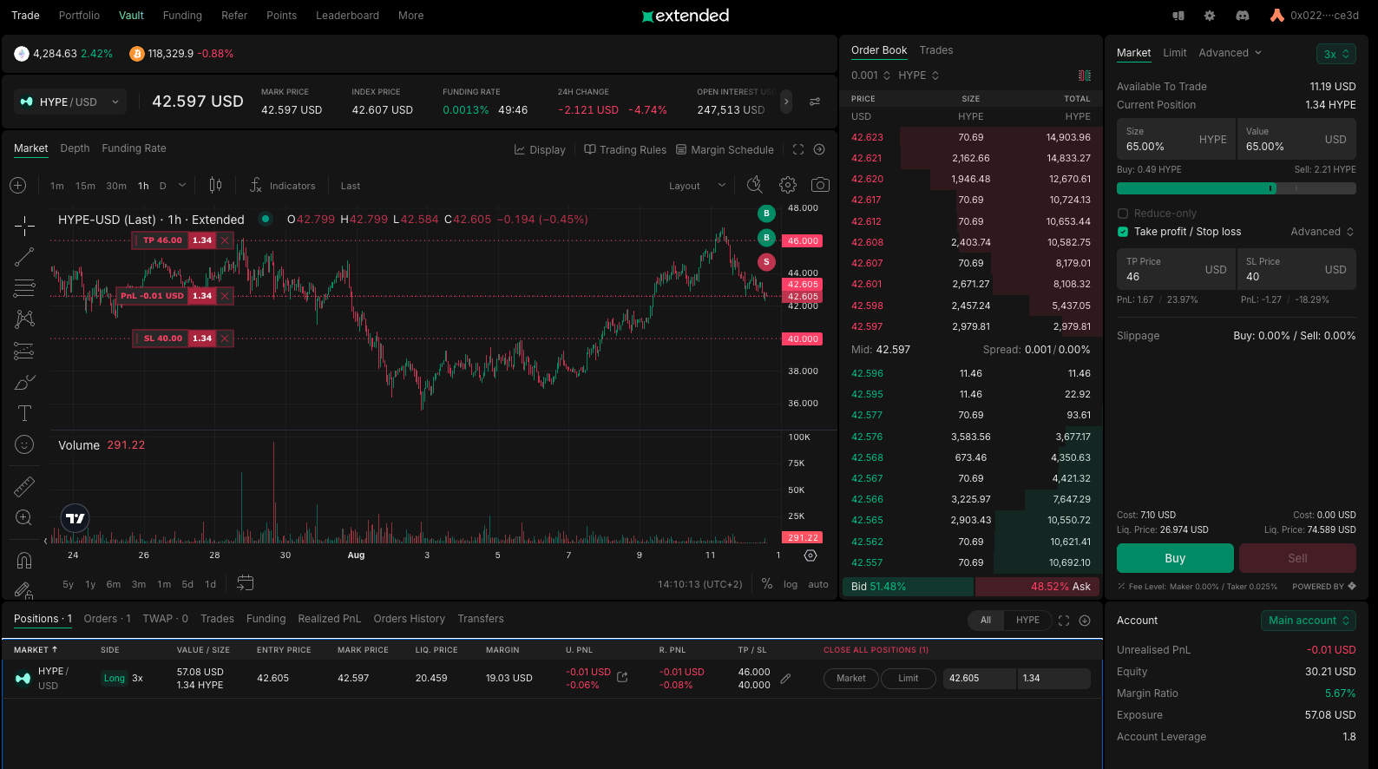Screen dimensions: 1378x769
Task: Expand the chart panel to fullscreen
Action: click(x=798, y=149)
